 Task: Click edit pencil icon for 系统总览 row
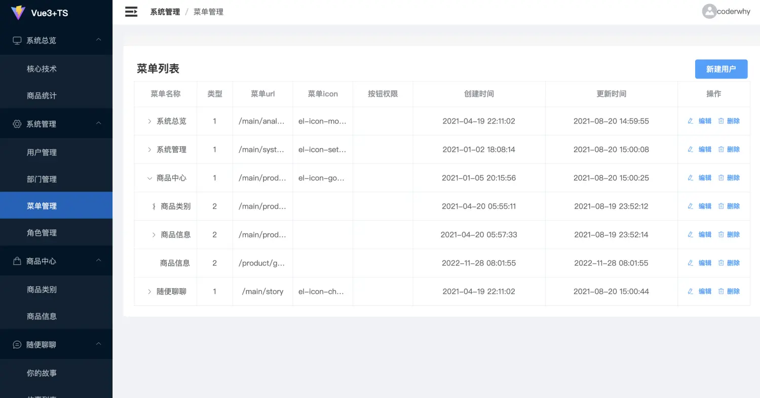click(690, 121)
